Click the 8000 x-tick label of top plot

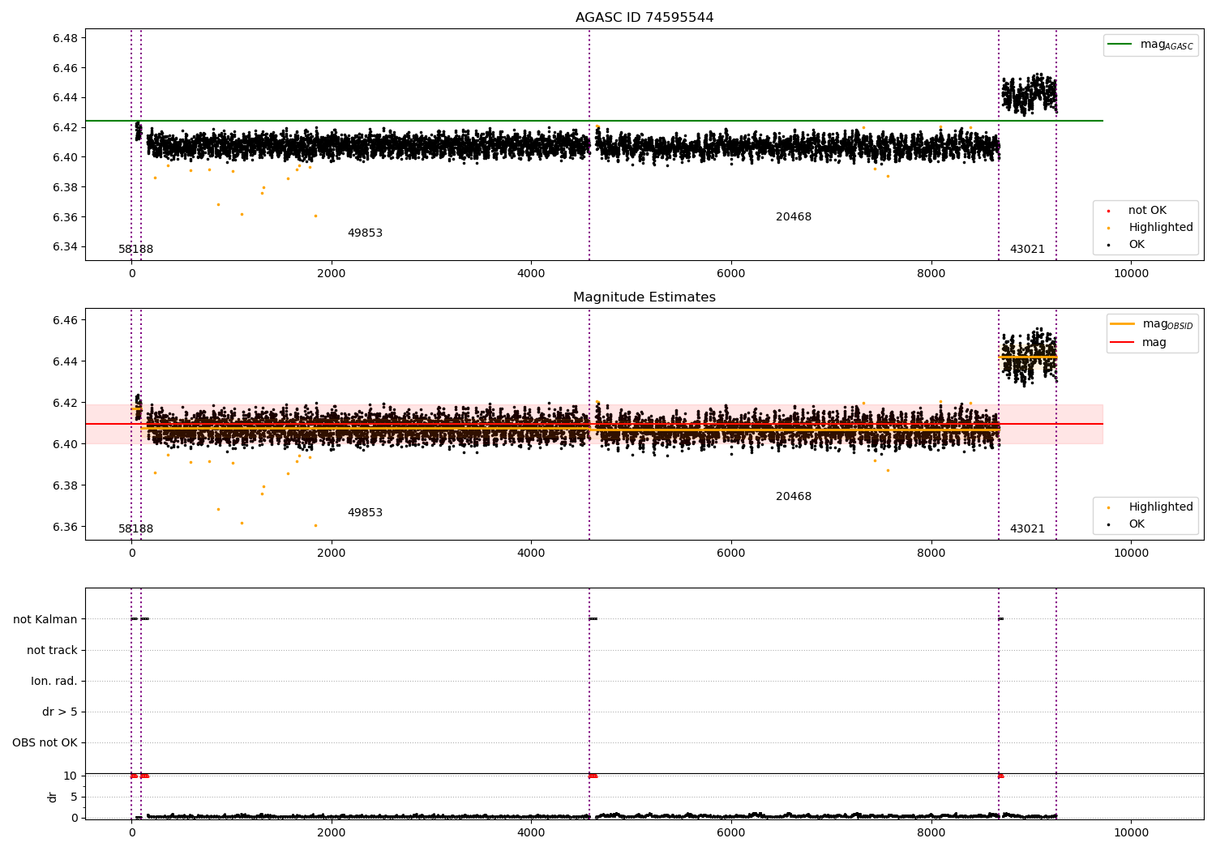pyautogui.click(x=931, y=274)
